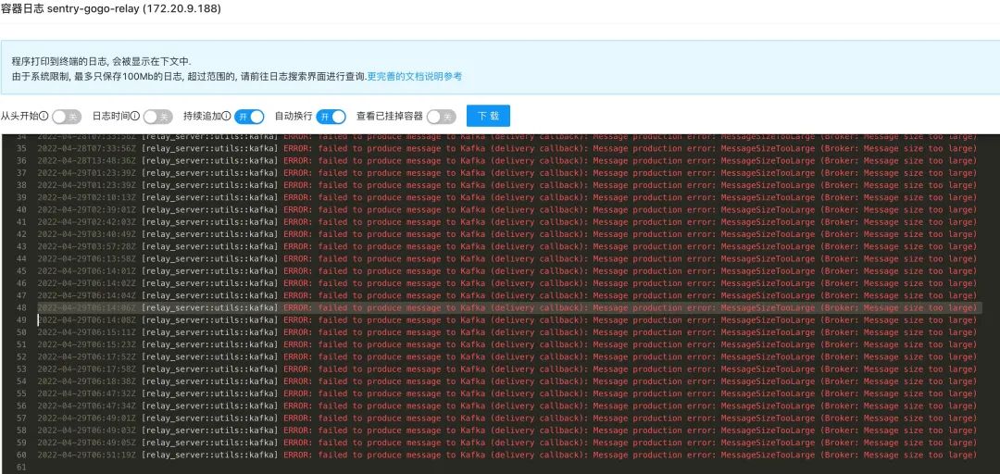Turn off the 持续追加 switch

coord(249,117)
